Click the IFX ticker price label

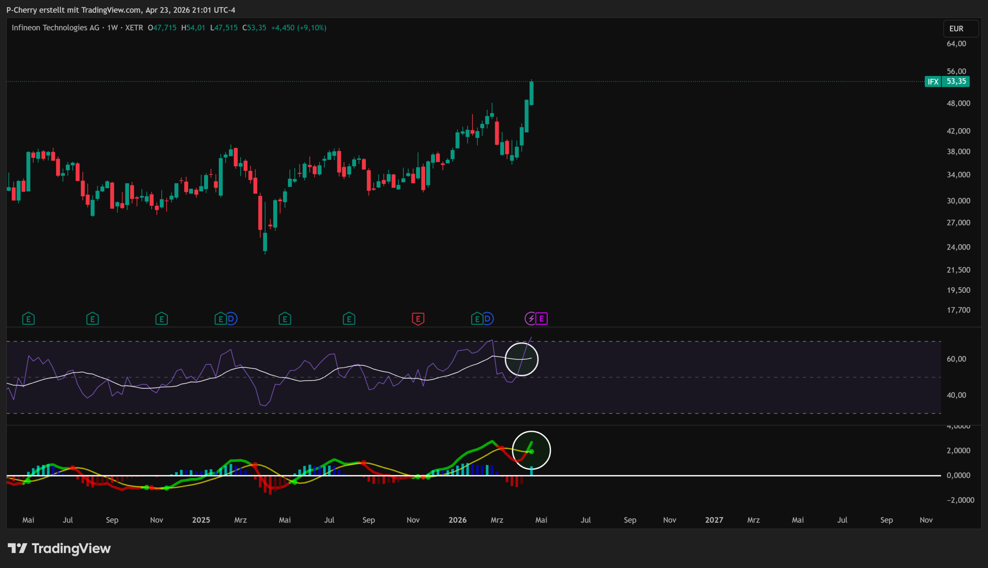pos(932,81)
